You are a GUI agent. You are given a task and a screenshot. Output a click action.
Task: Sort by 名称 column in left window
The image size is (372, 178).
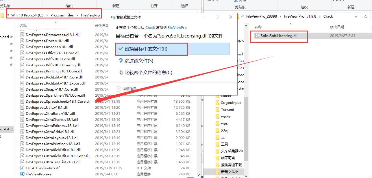click(23, 26)
